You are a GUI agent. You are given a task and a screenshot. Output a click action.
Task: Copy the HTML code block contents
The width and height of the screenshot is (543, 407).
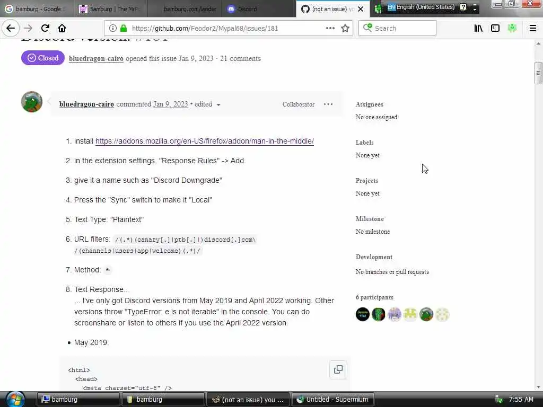[x=338, y=369]
